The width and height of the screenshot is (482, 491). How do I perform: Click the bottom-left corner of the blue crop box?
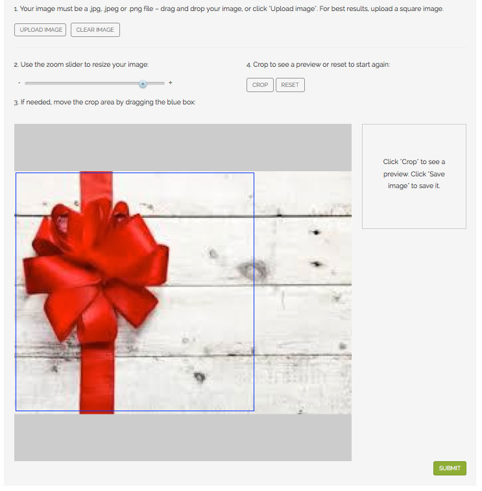[x=16, y=411]
